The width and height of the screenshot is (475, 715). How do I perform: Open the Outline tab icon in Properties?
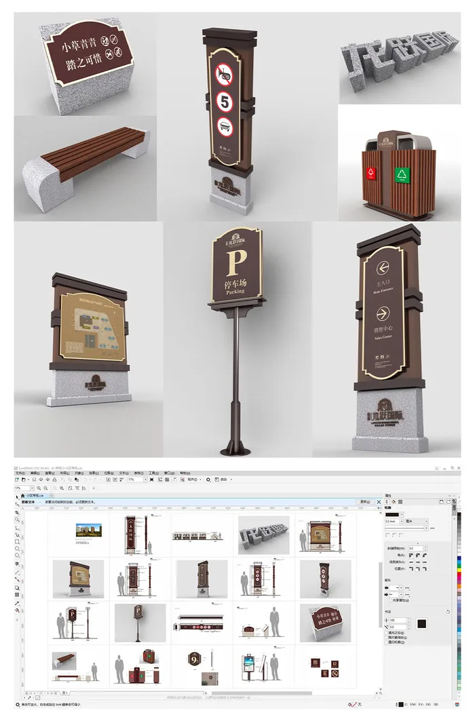[386, 502]
